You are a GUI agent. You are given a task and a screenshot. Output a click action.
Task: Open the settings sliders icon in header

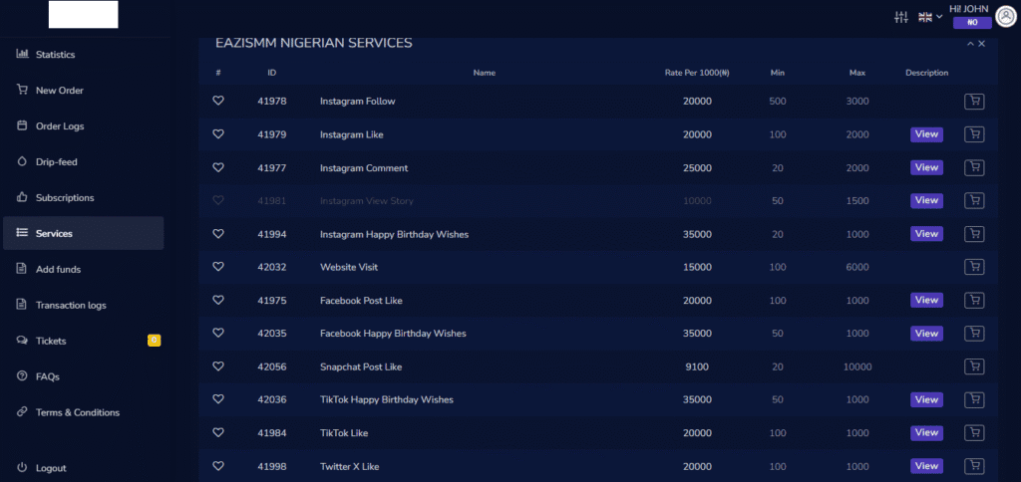901,18
